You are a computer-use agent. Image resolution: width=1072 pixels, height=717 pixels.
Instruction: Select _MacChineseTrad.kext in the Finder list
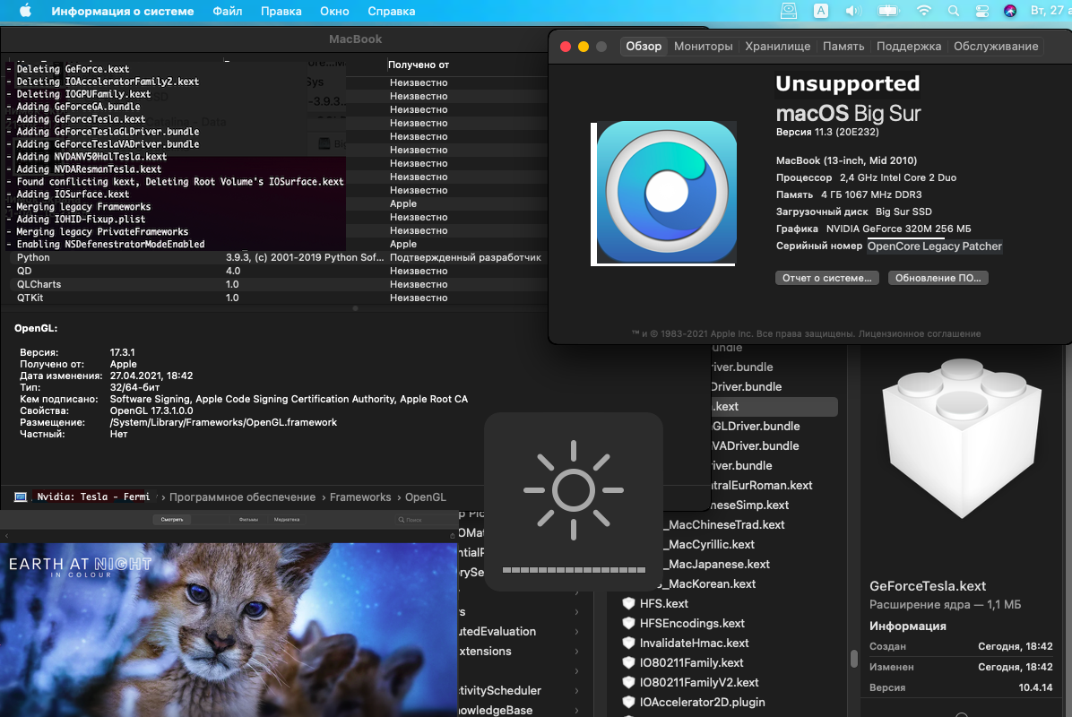tap(728, 525)
